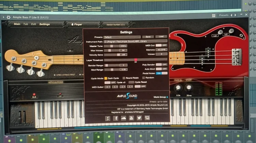Screen dimensions: 256x143
Task: Adjust the Master Tune slider
Action: [x=112, y=46]
